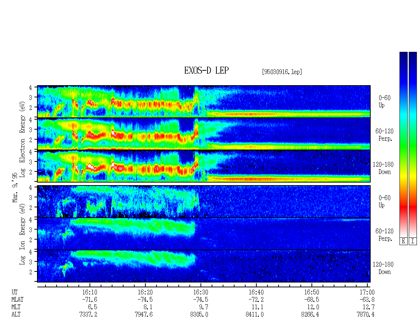Click the ion 0-60 Up spectrogram panel
The width and height of the screenshot is (418, 324).
click(x=204, y=201)
